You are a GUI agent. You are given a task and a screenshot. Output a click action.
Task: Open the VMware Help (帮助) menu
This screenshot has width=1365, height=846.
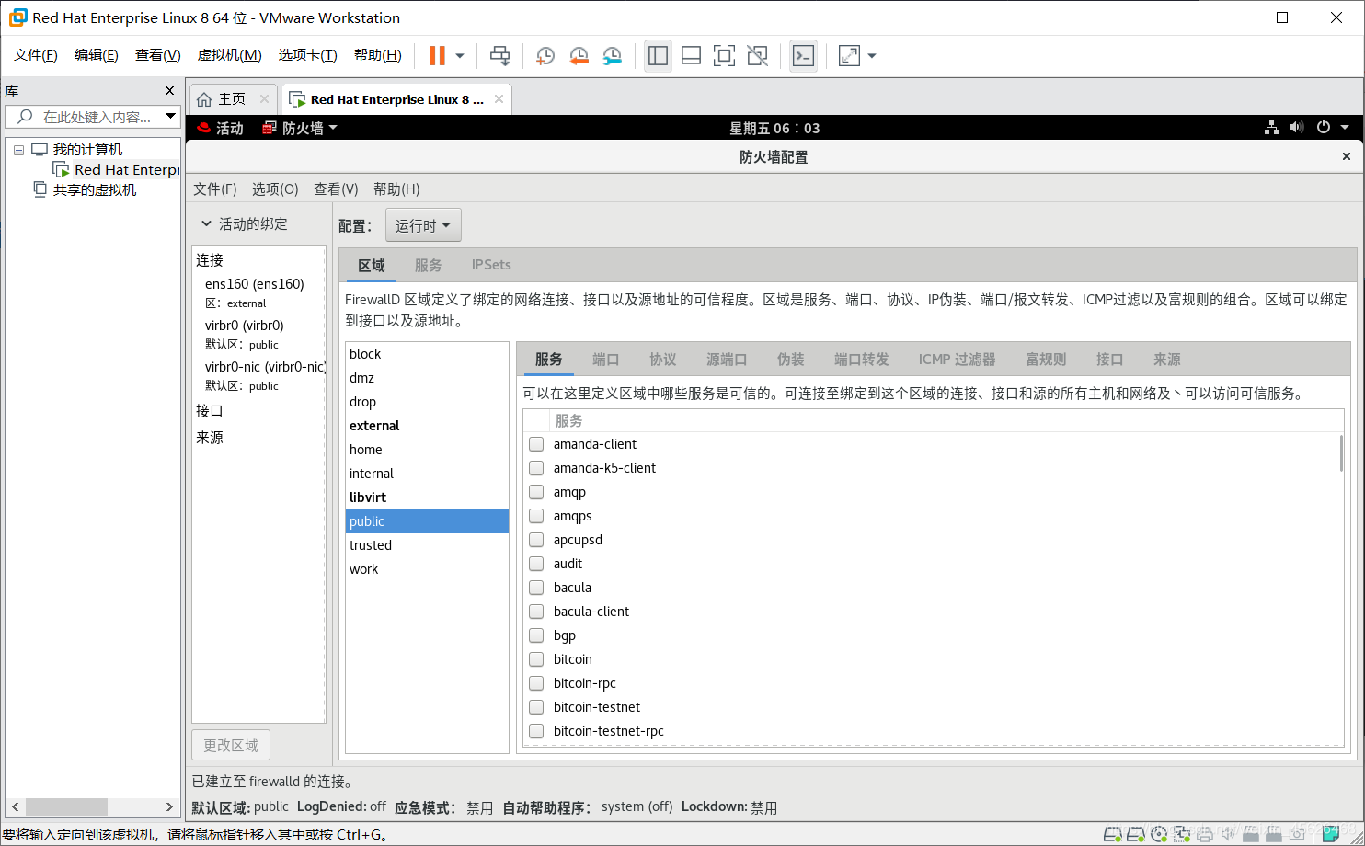tap(378, 55)
